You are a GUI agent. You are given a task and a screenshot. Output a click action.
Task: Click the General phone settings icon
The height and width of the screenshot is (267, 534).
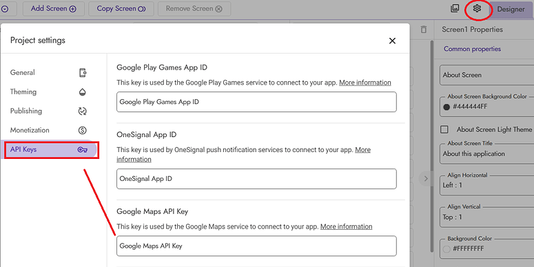(83, 72)
